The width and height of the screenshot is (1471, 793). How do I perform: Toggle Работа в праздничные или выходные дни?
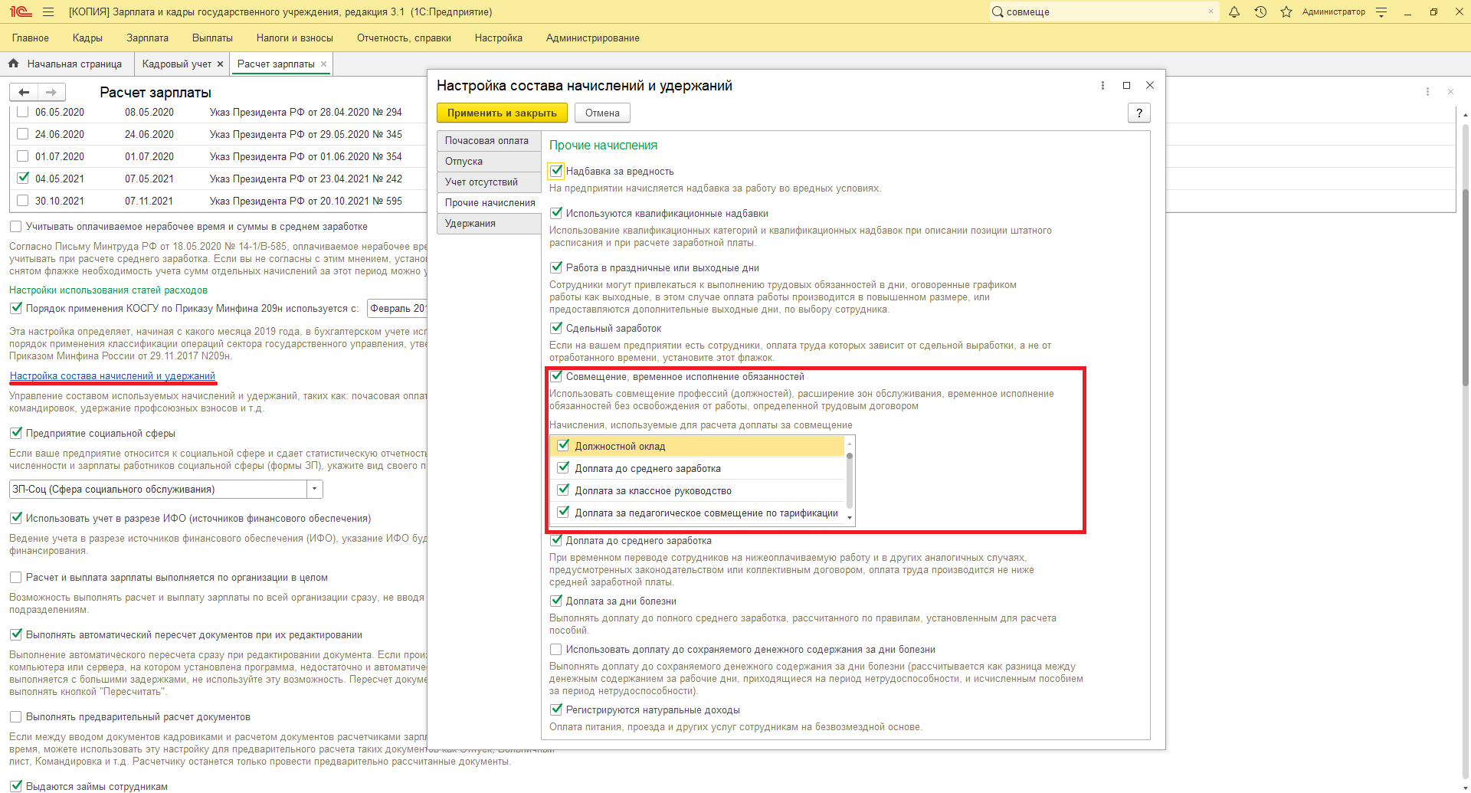coord(556,267)
